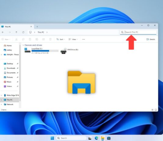Unpin Downloads using its pin icon
This screenshot has width=163, height=141.
pos(18,68)
